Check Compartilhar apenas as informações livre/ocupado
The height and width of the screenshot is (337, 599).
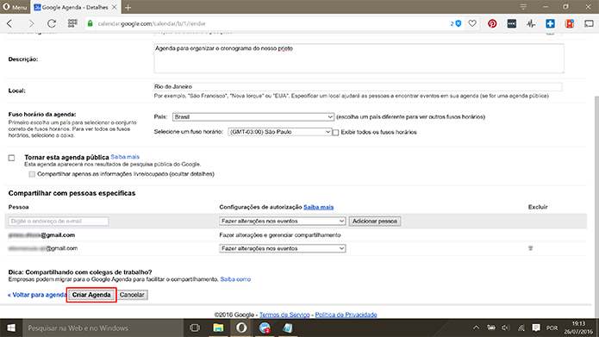pos(32,174)
